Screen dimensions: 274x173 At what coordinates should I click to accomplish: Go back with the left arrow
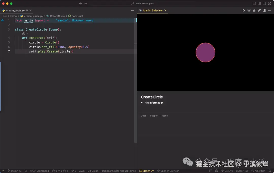[x=81, y=4]
